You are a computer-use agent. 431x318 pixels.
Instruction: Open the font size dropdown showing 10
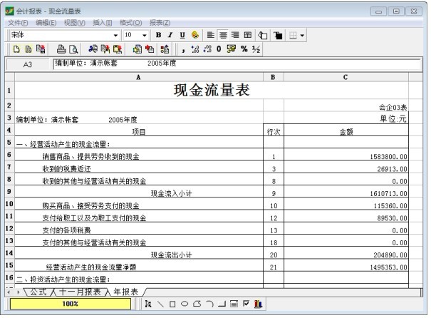pos(145,35)
